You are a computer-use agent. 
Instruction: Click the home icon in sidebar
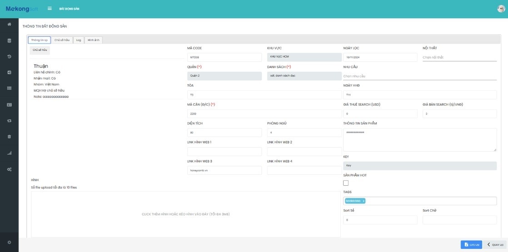9,24
